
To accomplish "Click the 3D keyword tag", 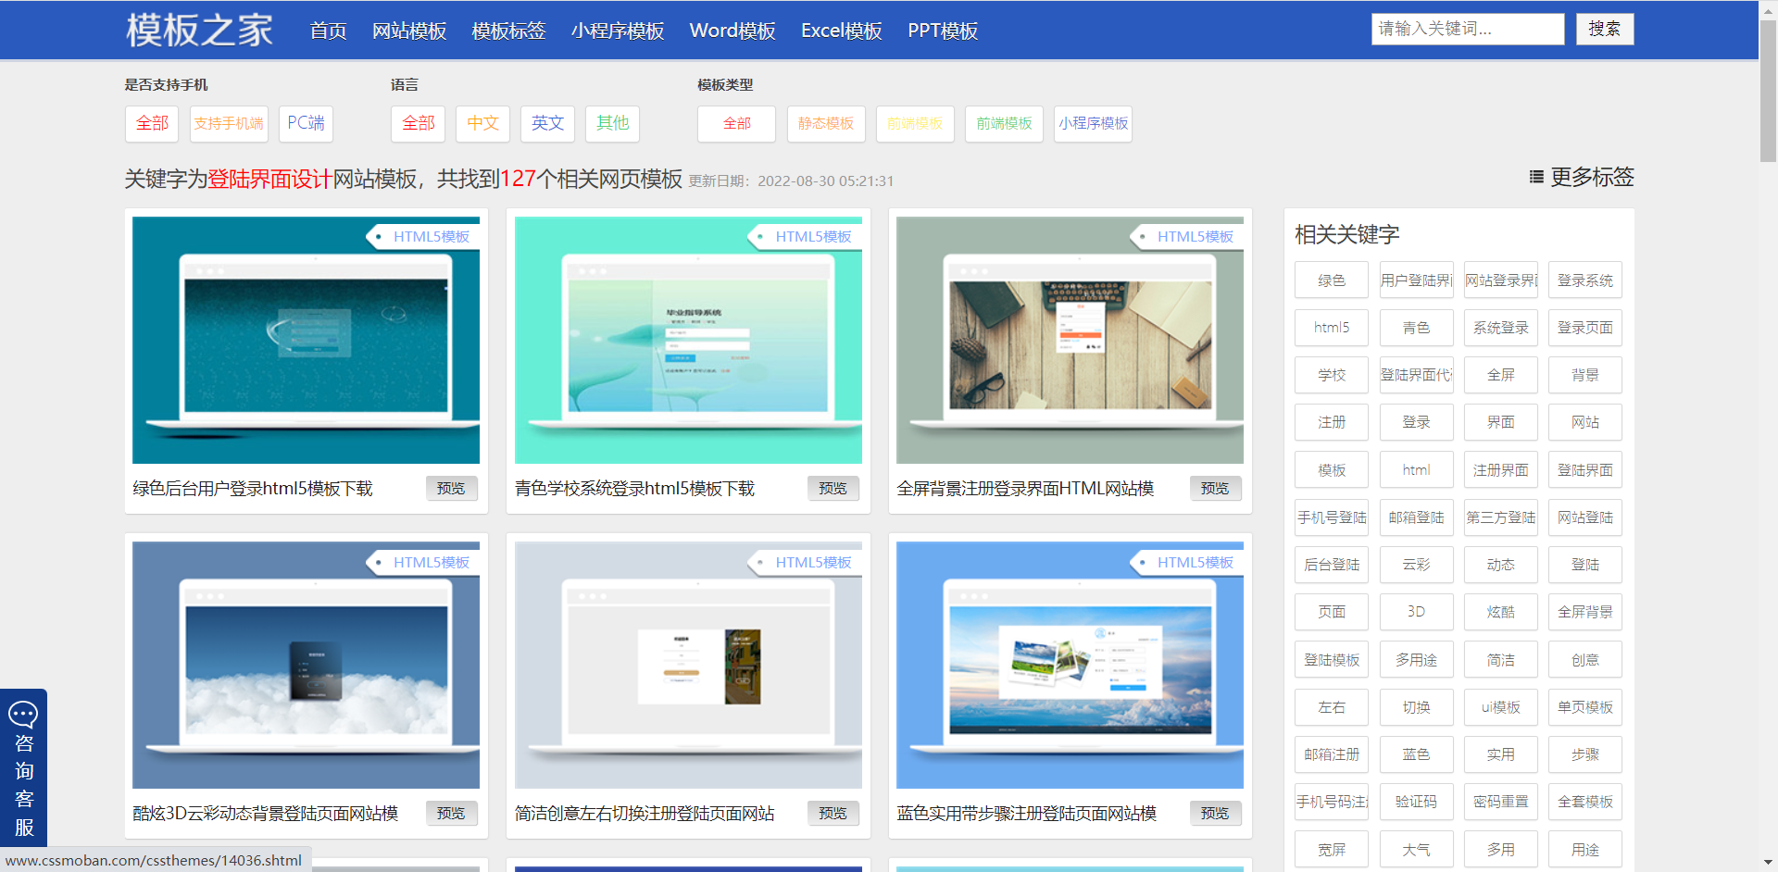I will (1416, 612).
